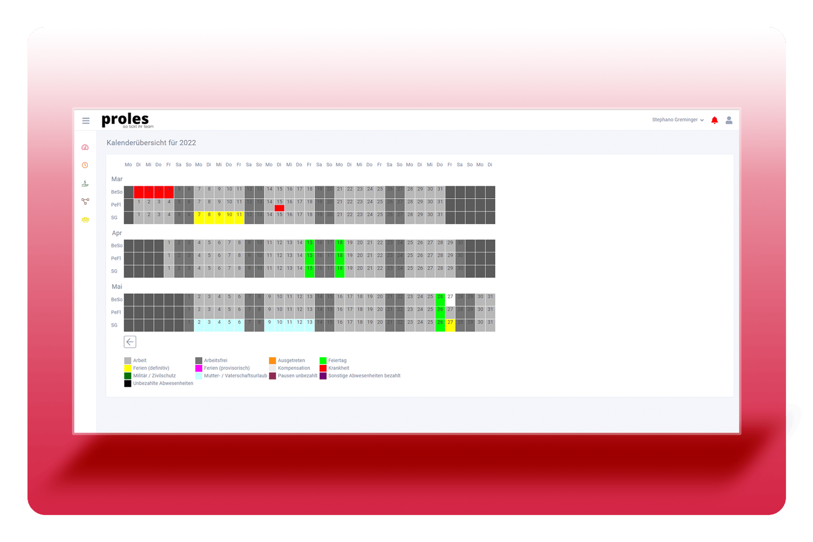This screenshot has height=542, width=813.
Task: Click the yellow Ferien (definitiv) swatch
Action: [127, 368]
